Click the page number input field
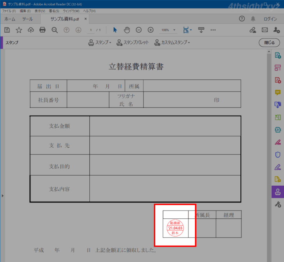284x262 pixels. coord(91,30)
